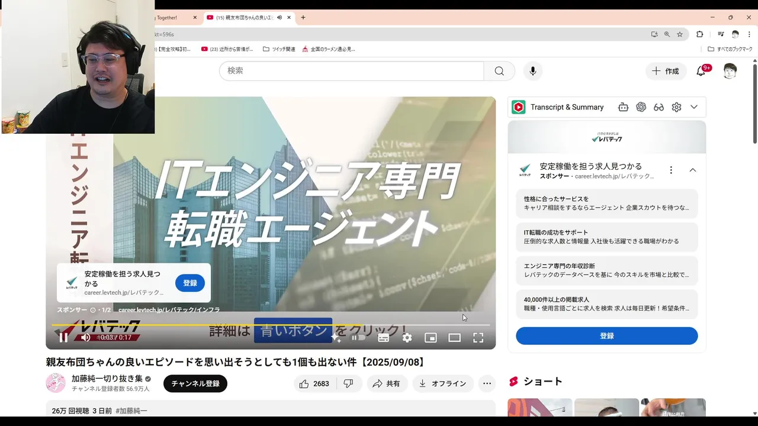Start voice search with the microphone icon
This screenshot has height=426, width=758.
click(533, 71)
